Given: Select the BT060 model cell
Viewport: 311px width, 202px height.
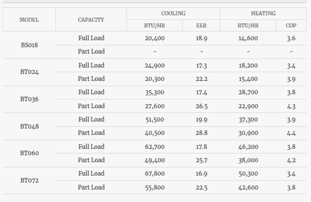Looking at the screenshot, I should (29, 153).
